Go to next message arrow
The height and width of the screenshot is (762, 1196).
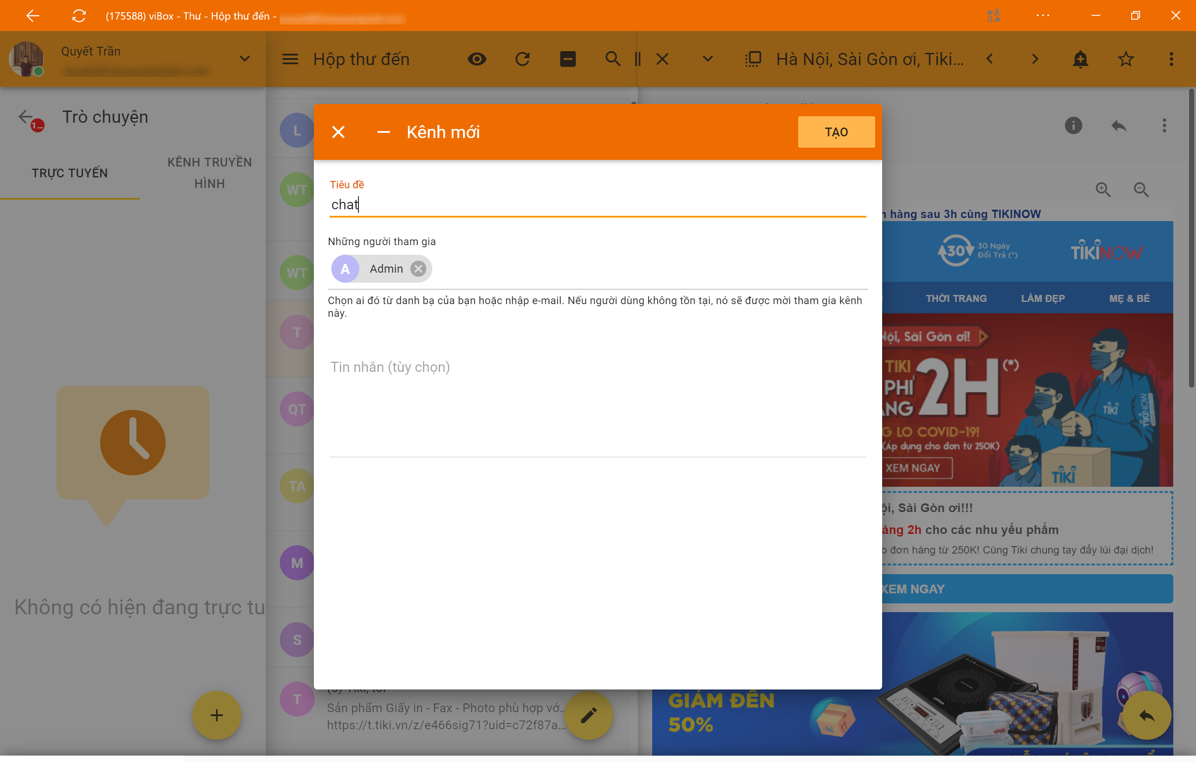point(1035,59)
